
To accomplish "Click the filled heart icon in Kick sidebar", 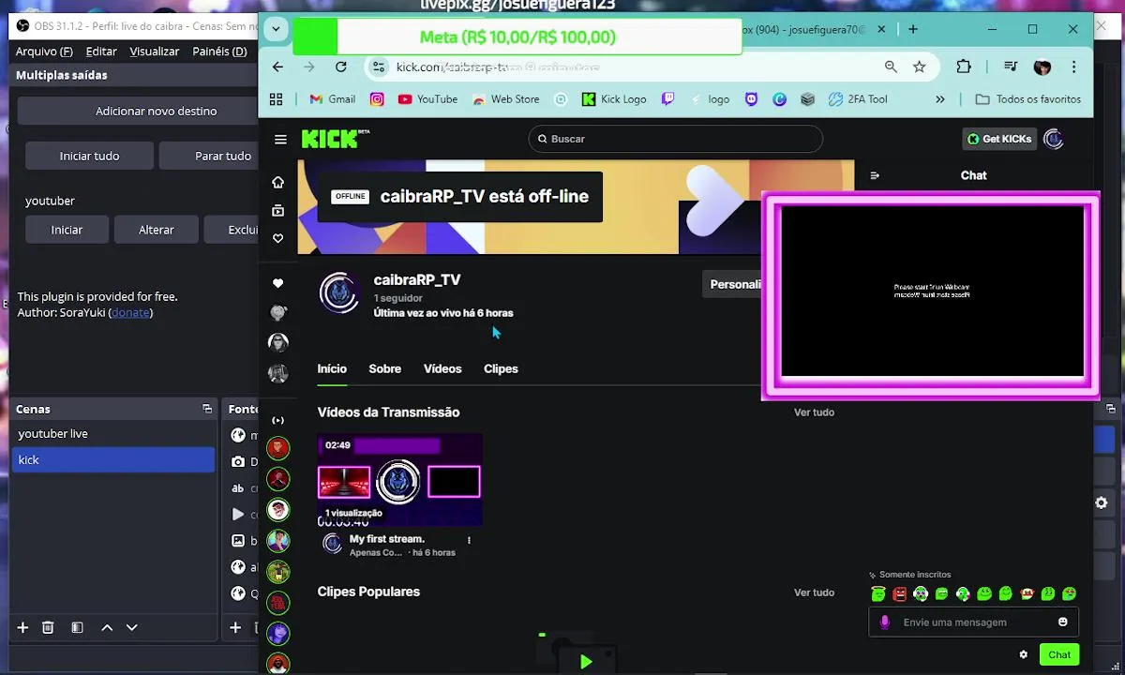I will pyautogui.click(x=277, y=283).
